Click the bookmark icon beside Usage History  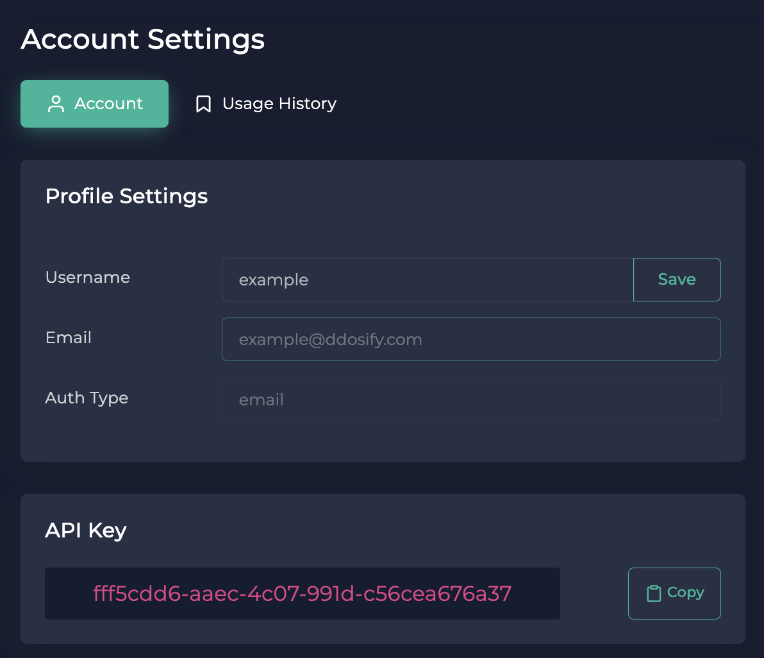(203, 104)
